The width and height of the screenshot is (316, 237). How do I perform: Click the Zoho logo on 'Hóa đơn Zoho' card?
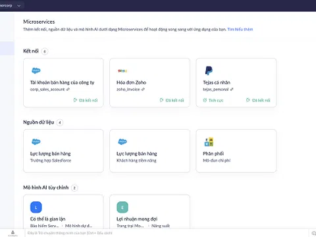pyautogui.click(x=122, y=70)
